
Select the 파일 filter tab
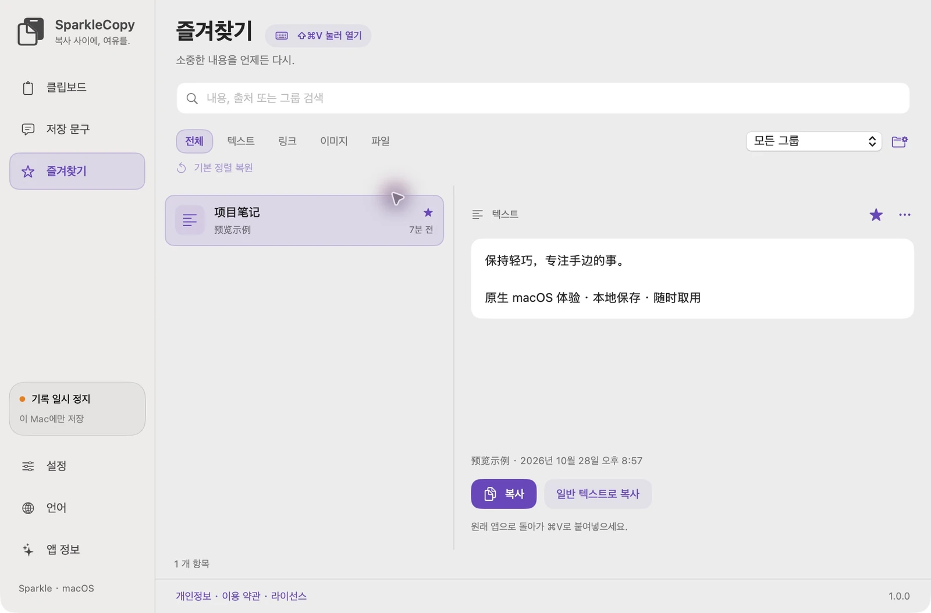point(381,141)
